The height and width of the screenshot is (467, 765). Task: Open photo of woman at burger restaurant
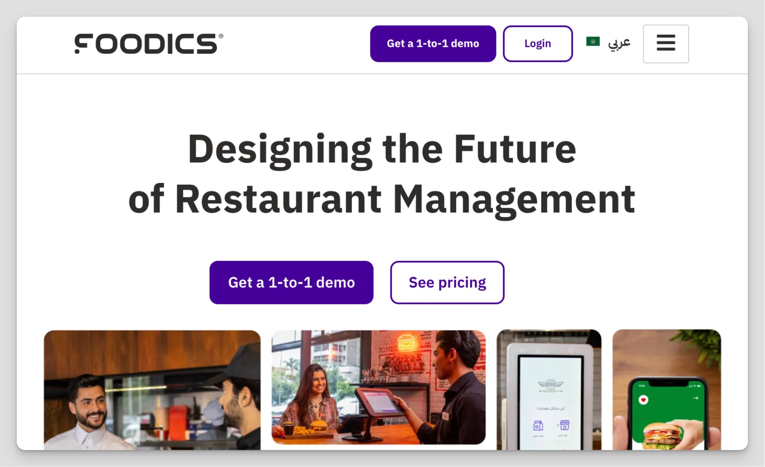(378, 387)
